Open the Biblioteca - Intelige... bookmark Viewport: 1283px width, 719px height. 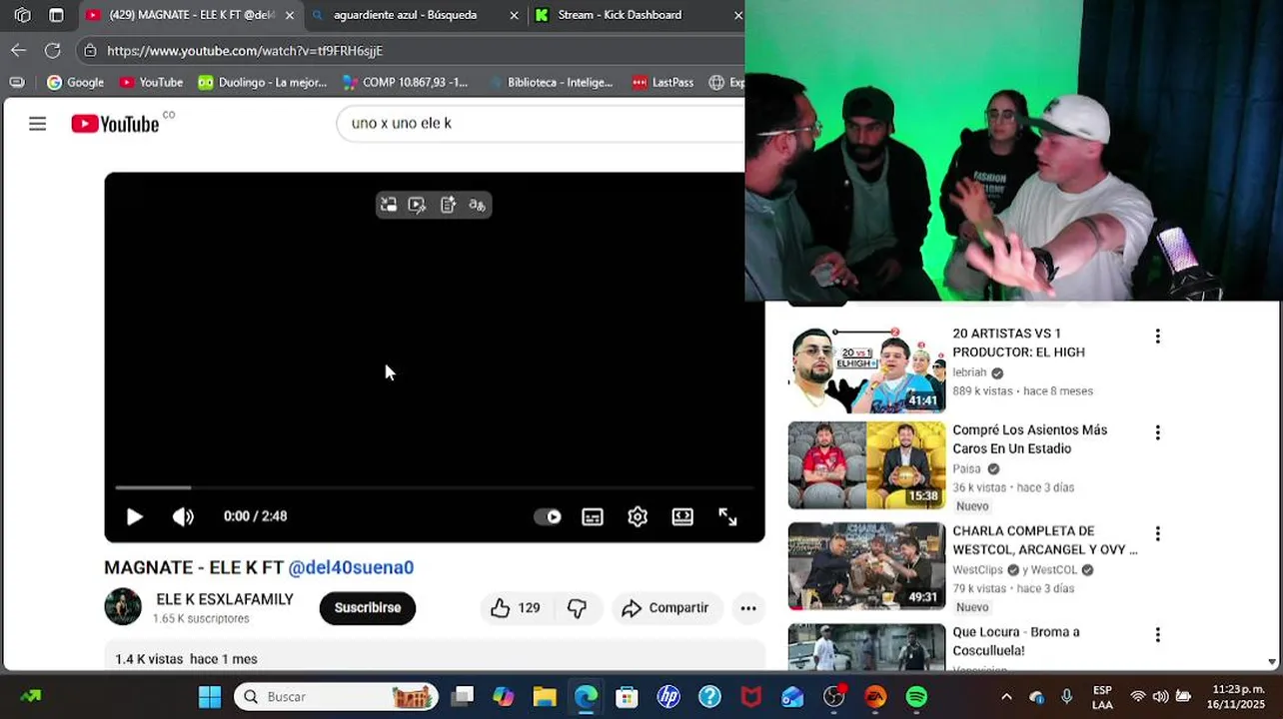pyautogui.click(x=551, y=82)
